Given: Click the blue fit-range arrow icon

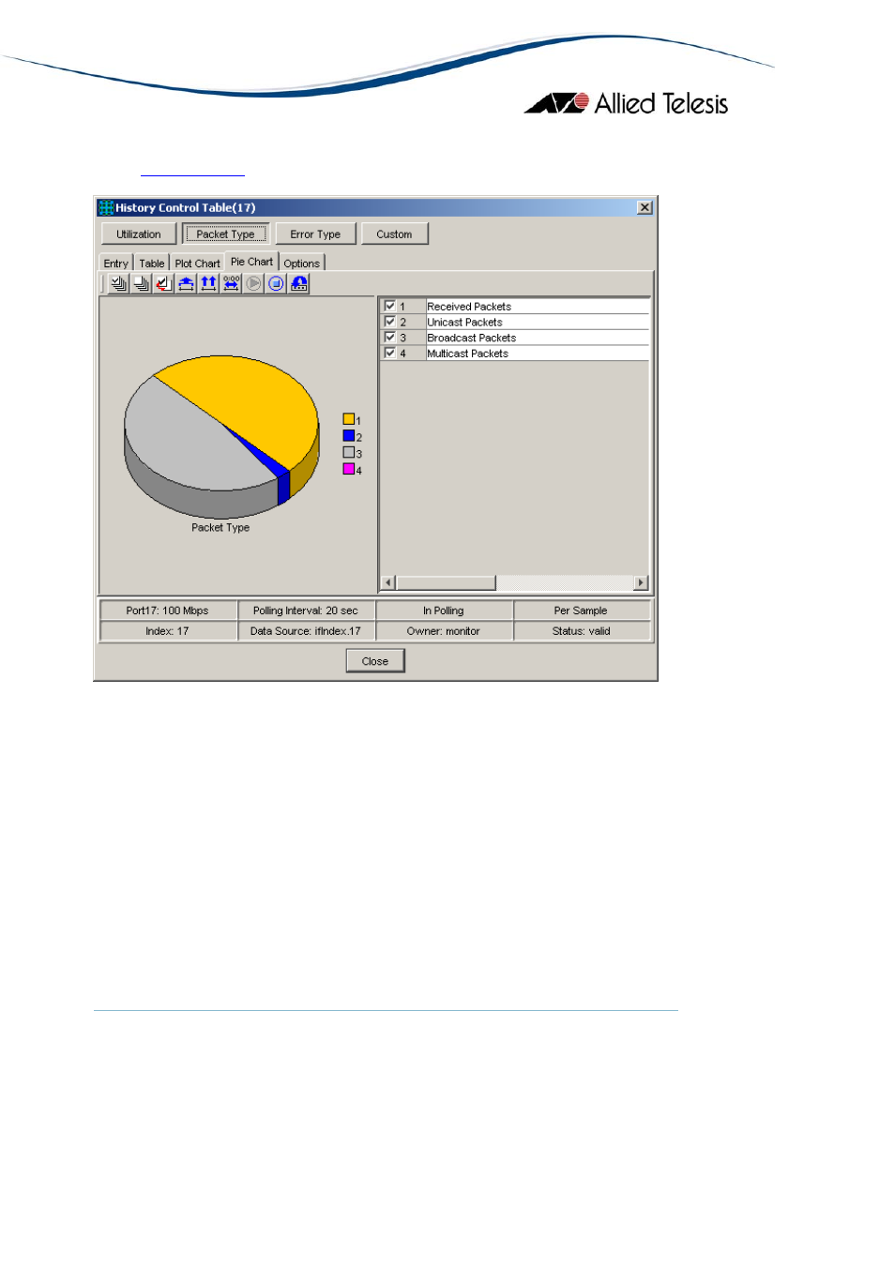Looking at the screenshot, I should 186,283.
